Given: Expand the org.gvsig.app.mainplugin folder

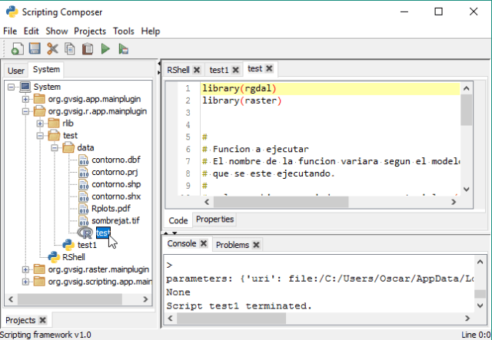Looking at the screenshot, I should click(25, 99).
